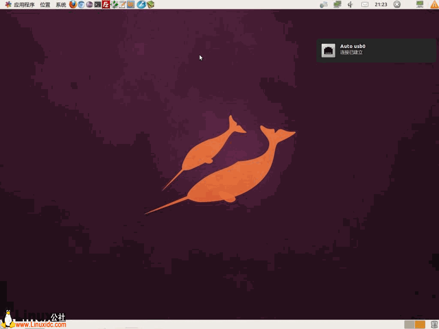Open the Chromium browser launcher
This screenshot has height=329, width=439.
[81, 5]
